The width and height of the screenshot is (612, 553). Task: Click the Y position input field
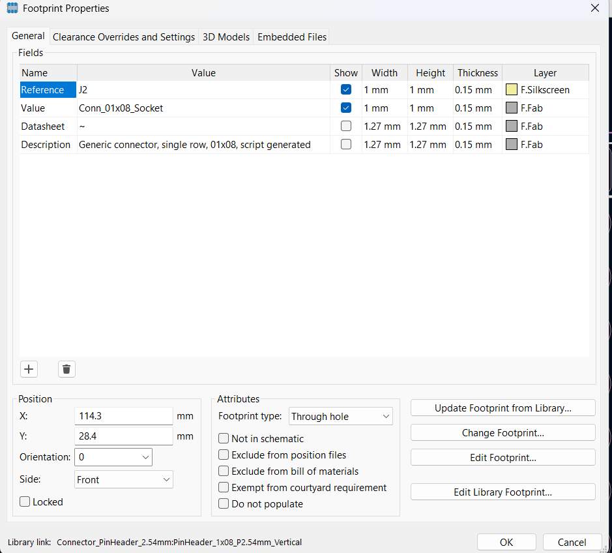click(123, 436)
